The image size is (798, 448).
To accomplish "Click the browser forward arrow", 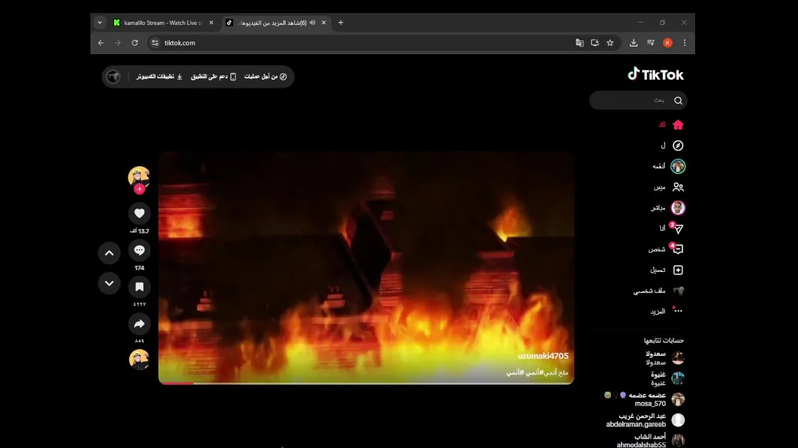I will coord(118,43).
